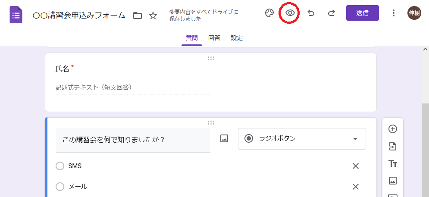Open the Google Forms home icon
The image size is (429, 197).
coord(16,15)
